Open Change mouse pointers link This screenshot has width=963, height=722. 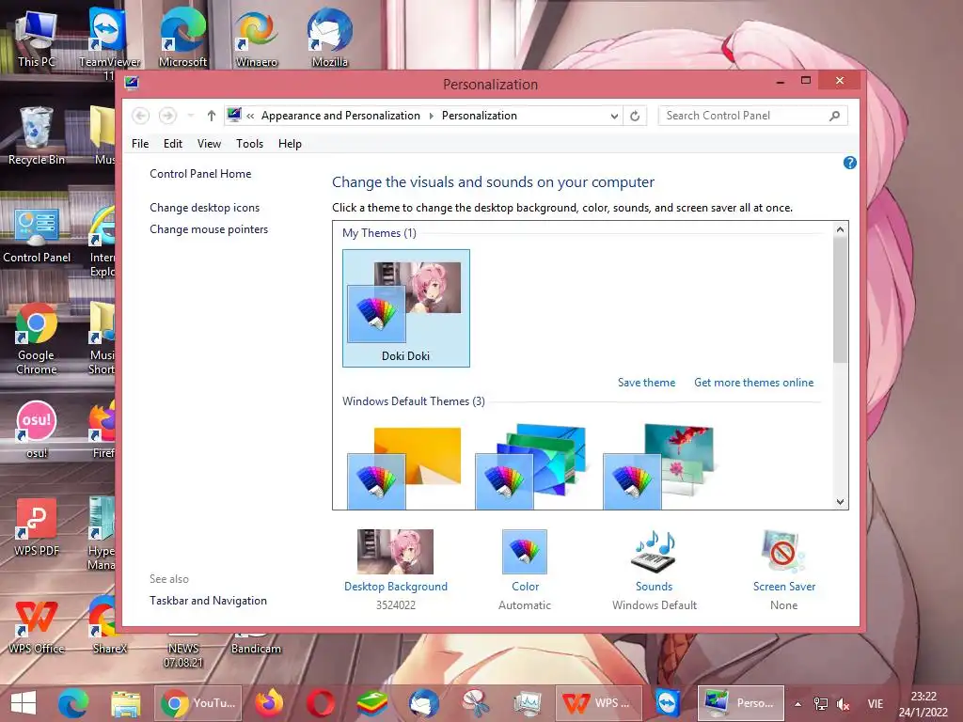209,229
